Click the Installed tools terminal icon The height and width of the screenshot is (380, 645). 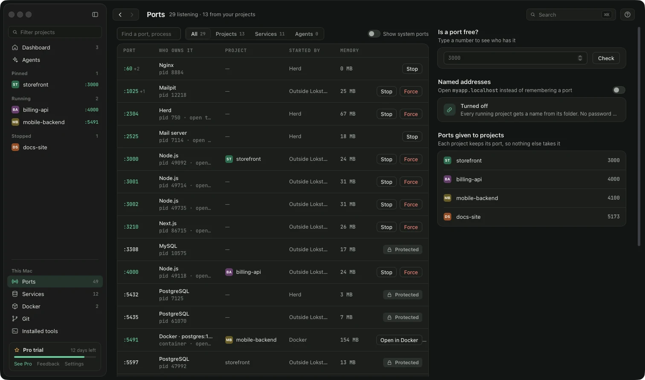15,331
